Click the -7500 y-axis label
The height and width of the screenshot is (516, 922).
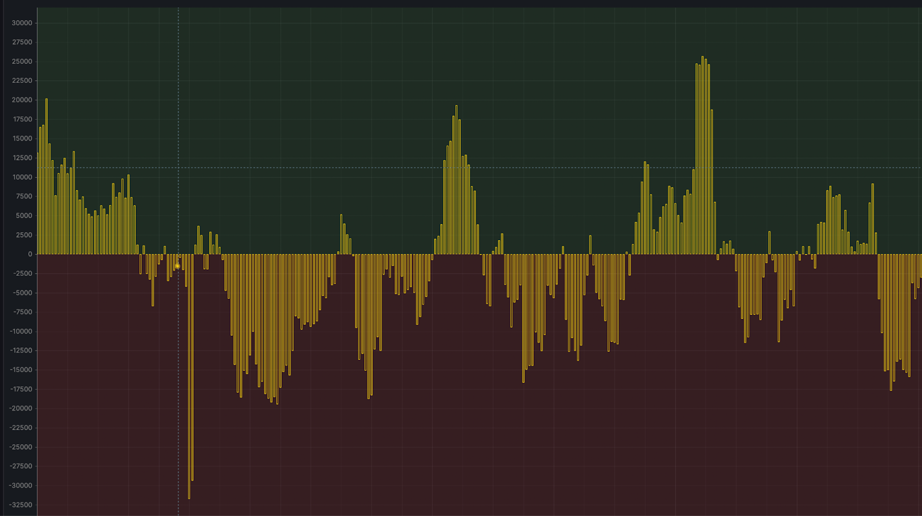(x=22, y=312)
